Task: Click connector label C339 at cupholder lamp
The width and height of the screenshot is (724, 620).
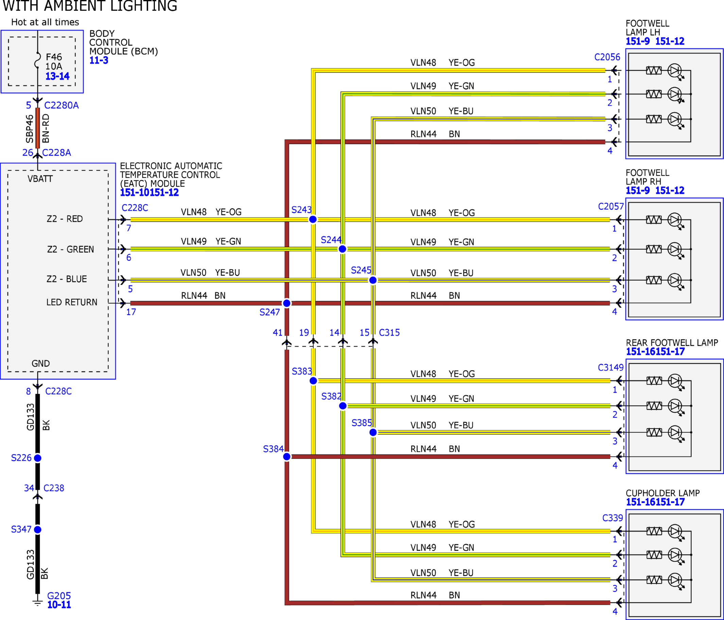Action: point(613,518)
